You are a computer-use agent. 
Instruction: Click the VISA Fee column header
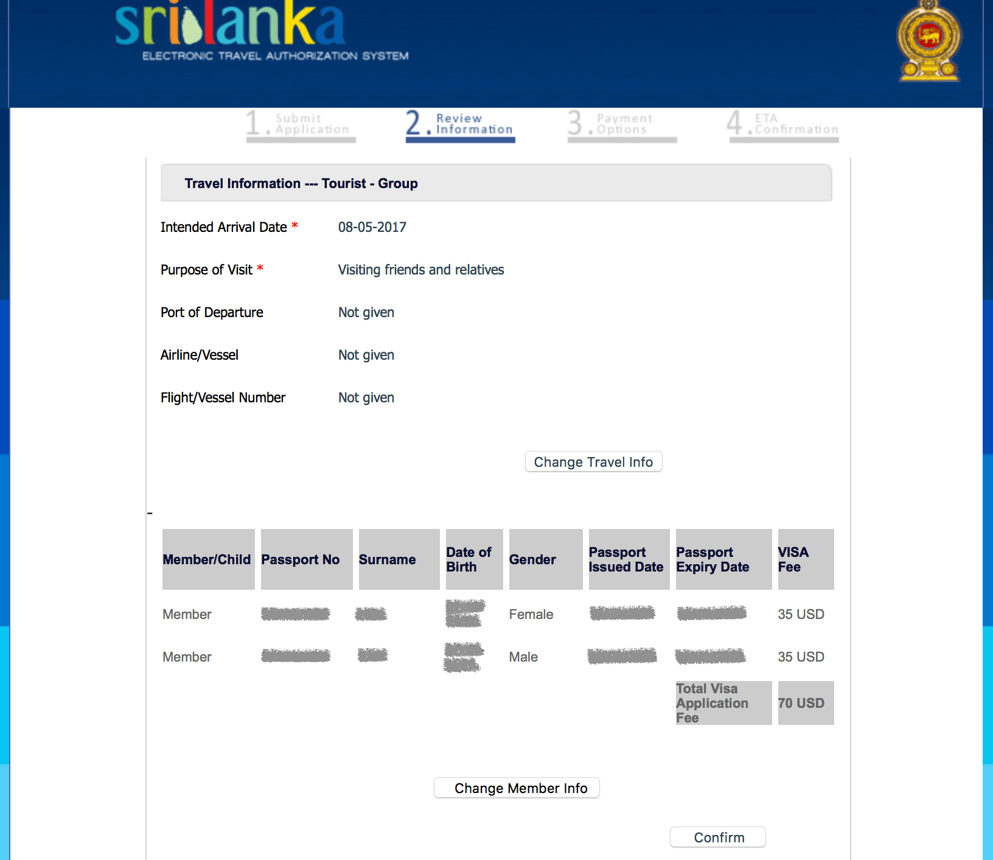point(806,559)
